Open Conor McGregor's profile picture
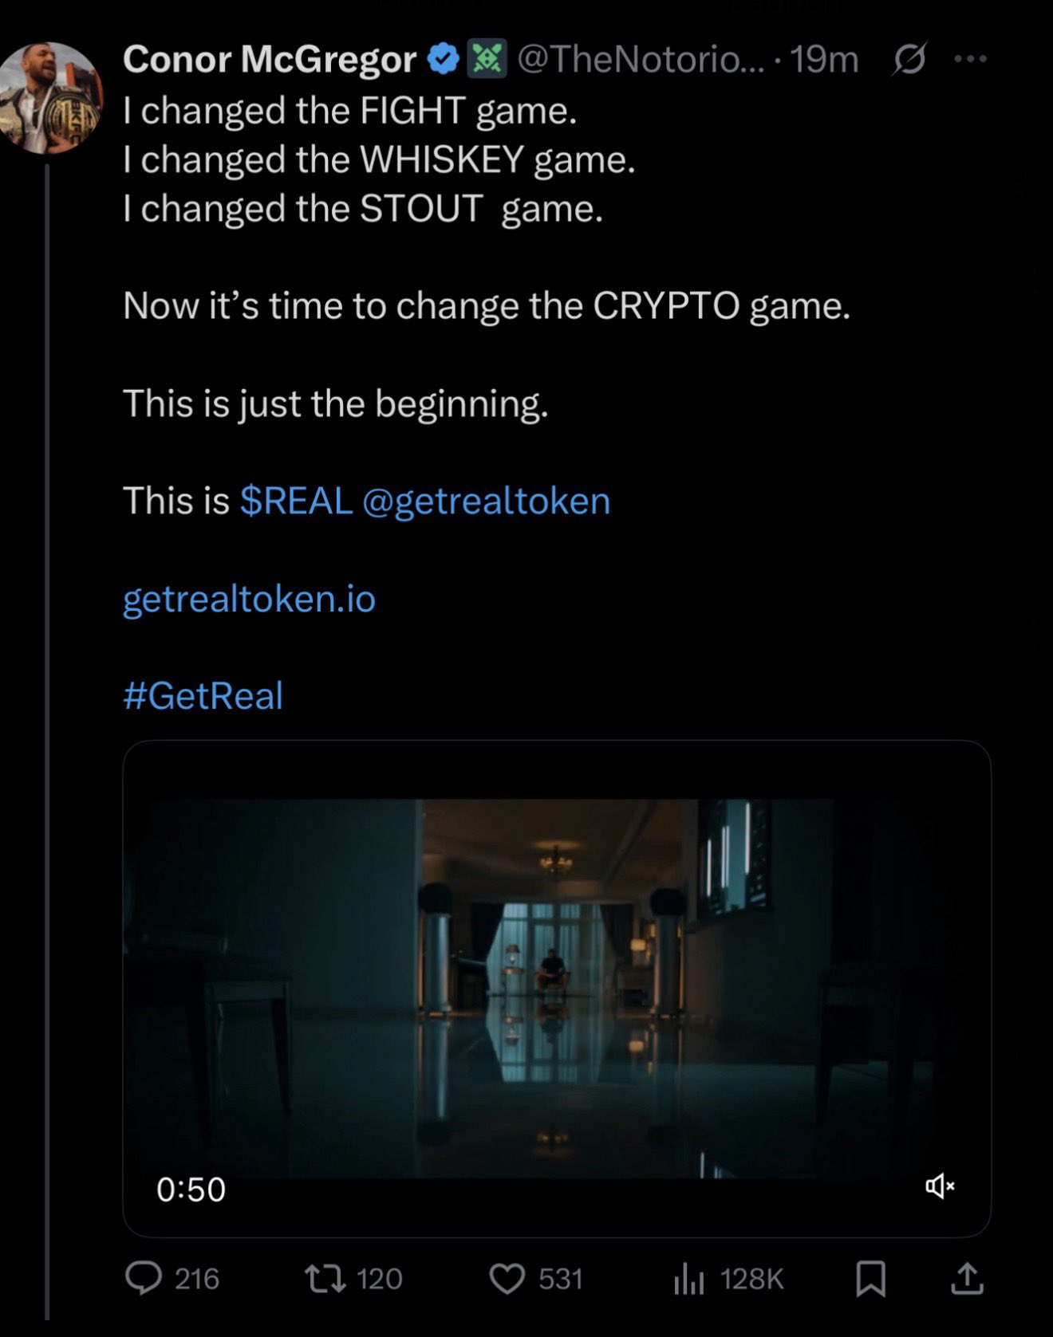This screenshot has width=1053, height=1337. (50, 97)
